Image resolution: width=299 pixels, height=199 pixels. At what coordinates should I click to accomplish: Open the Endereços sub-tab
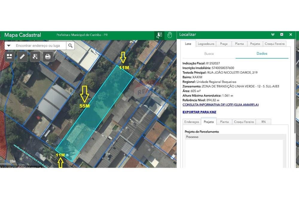(x=192, y=122)
